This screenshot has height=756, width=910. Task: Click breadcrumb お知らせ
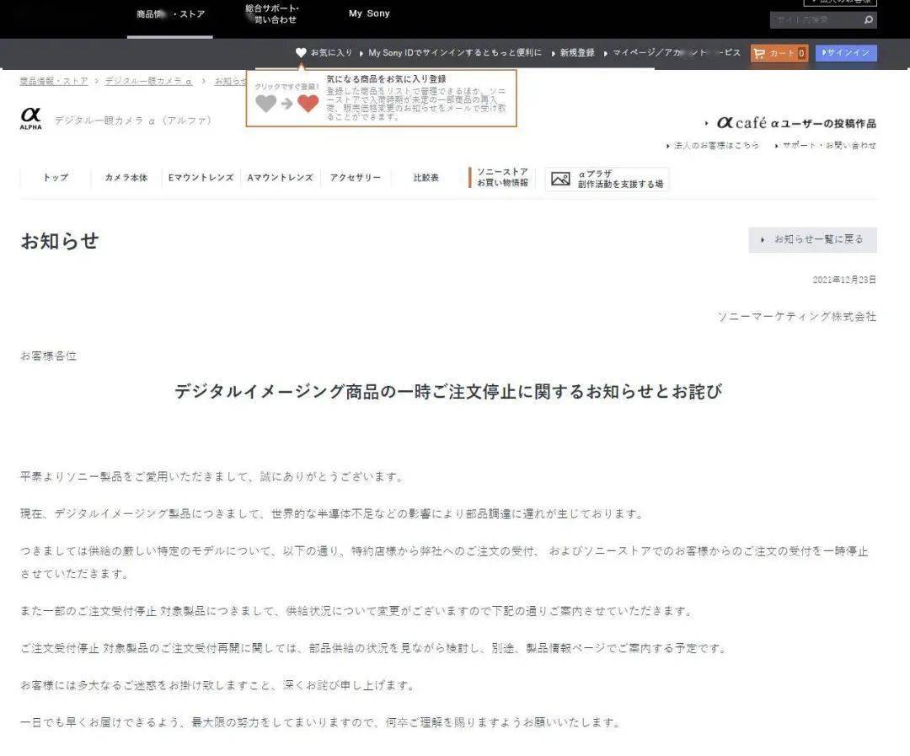click(x=230, y=81)
